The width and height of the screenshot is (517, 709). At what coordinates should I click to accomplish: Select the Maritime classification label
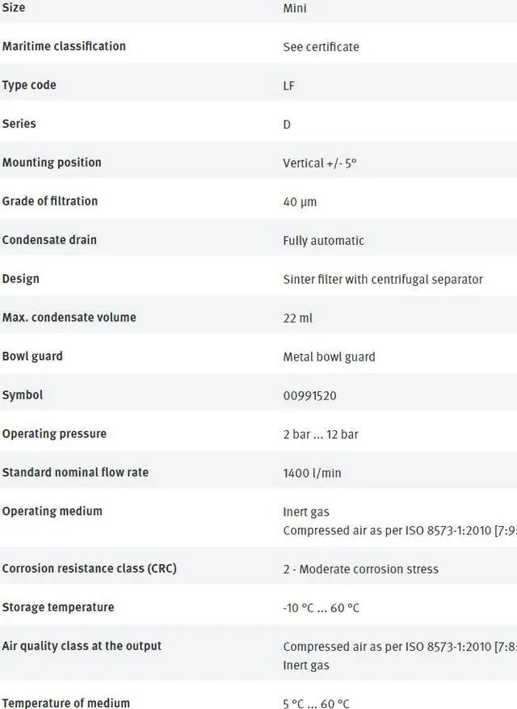coord(64,46)
